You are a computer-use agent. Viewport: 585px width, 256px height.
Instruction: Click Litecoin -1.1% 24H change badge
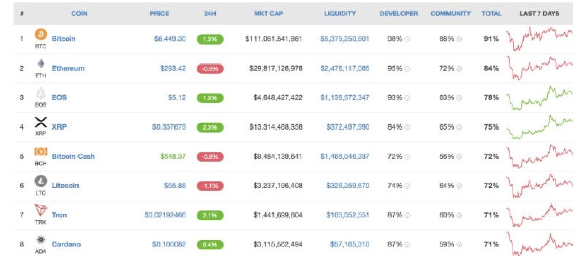click(x=210, y=186)
